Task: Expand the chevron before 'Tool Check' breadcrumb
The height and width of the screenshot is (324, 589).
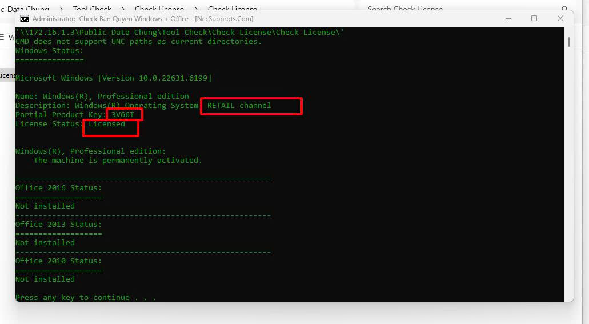Action: click(61, 8)
